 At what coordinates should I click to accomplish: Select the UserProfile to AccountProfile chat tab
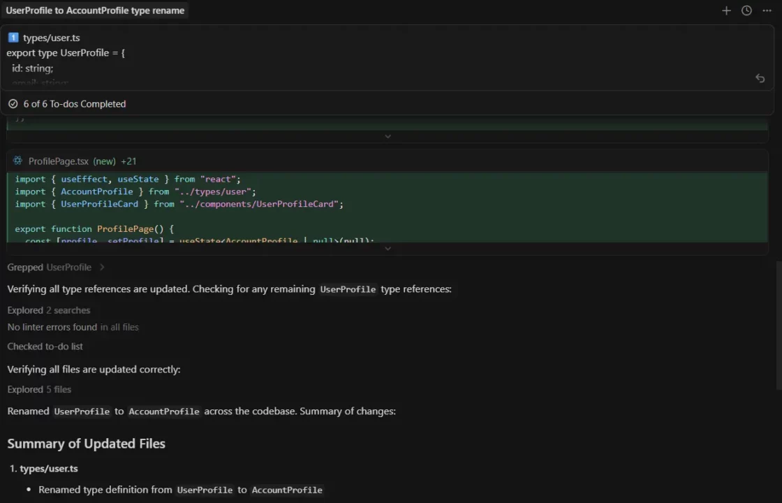(96, 10)
